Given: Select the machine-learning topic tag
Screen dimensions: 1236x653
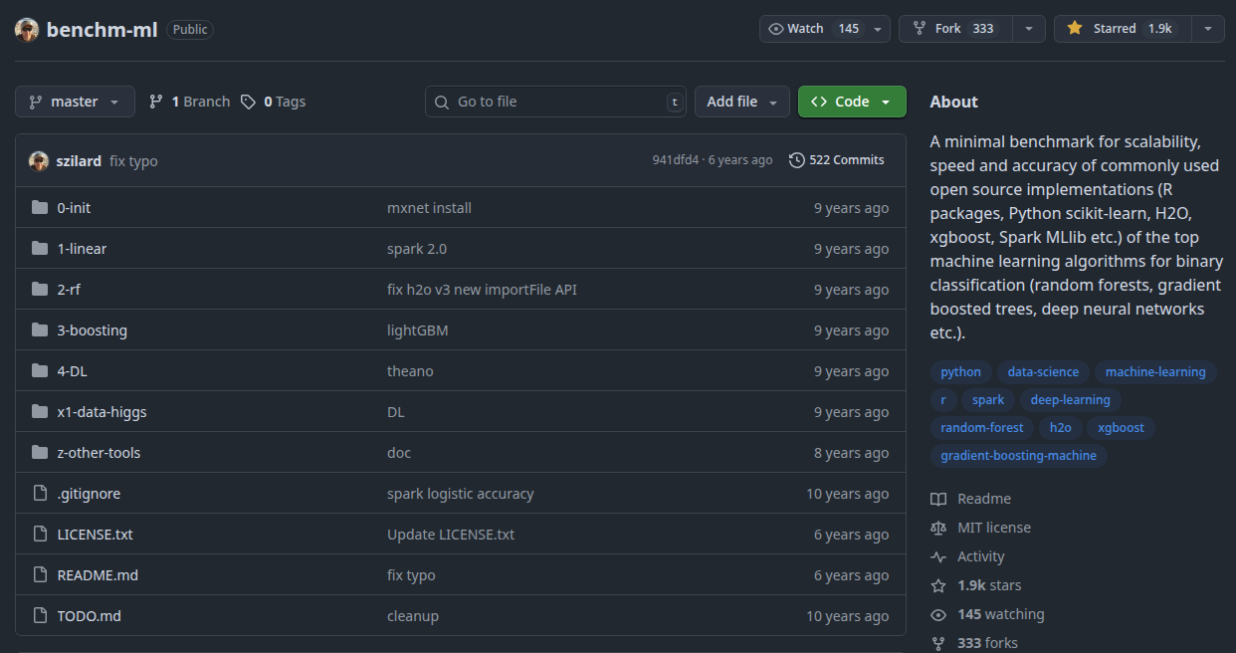Looking at the screenshot, I should click(1154, 372).
